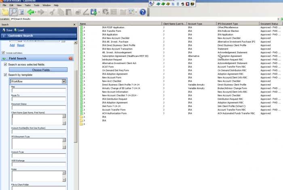Viewport: 283px width, 190px height.
Task: Click the Copy documents icon
Action: tap(61, 12)
